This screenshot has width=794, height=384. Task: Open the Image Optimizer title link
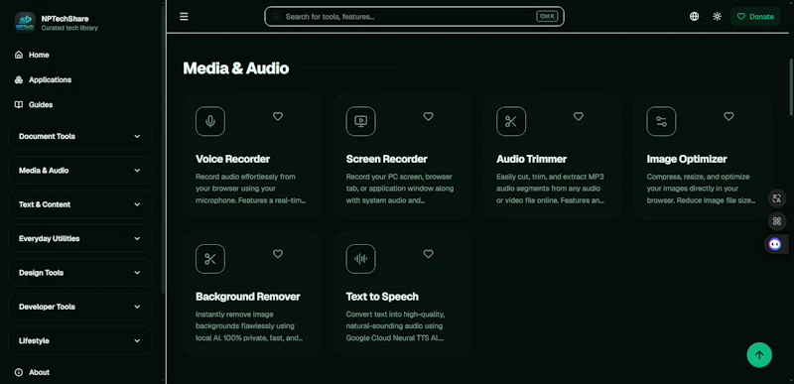687,159
